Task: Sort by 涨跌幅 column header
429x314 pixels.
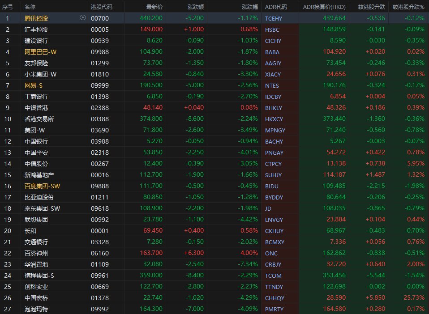Action: 250,7
